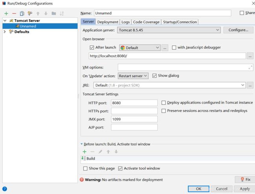Move the before-launch task down
This screenshot has width=255, height=194.
pos(116,152)
